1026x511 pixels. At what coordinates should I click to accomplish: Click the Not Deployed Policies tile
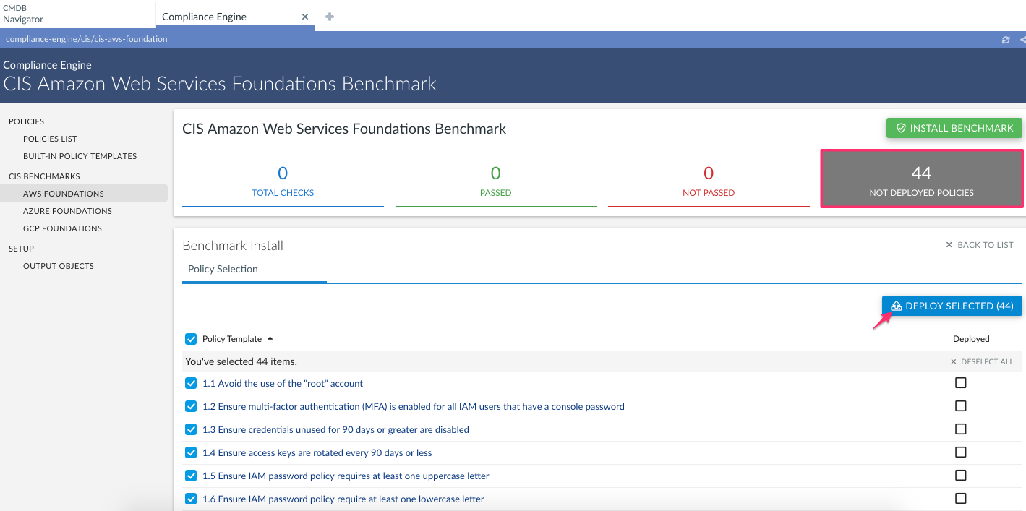coord(921,179)
